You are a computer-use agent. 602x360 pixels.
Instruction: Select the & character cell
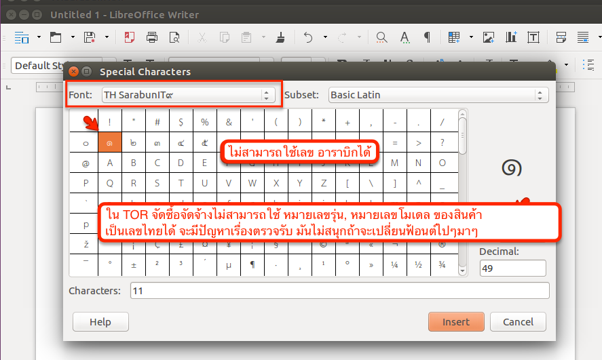(229, 122)
